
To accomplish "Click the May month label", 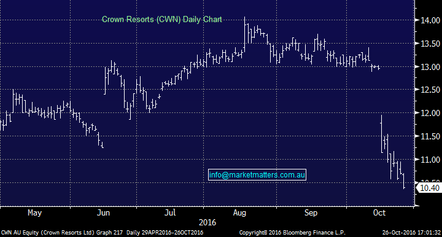I will 34,213.
